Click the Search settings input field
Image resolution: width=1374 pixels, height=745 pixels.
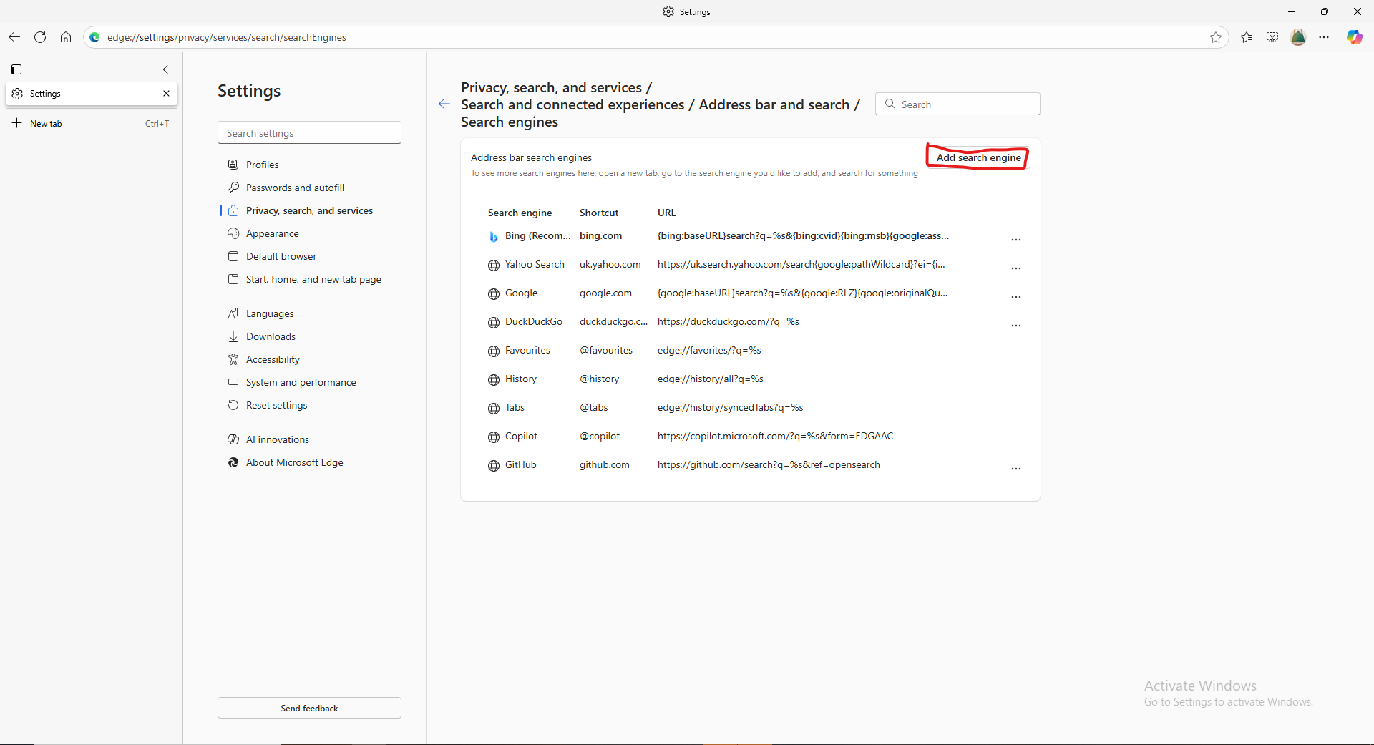pyautogui.click(x=309, y=133)
